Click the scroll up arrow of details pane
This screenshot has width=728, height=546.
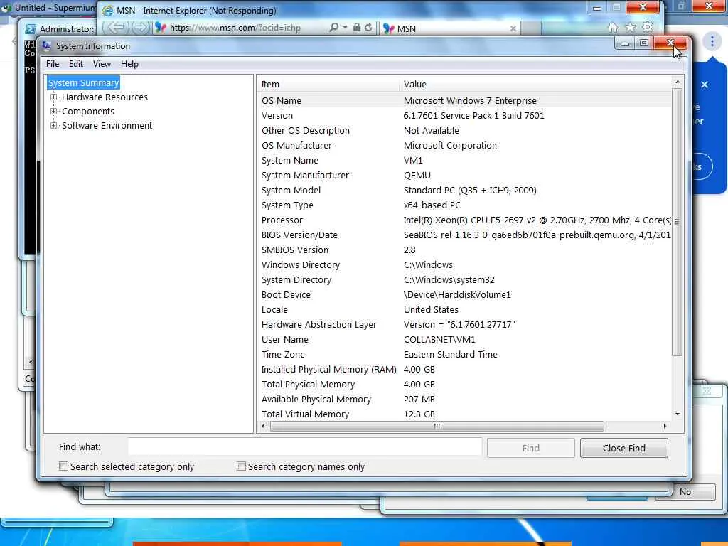(x=678, y=82)
